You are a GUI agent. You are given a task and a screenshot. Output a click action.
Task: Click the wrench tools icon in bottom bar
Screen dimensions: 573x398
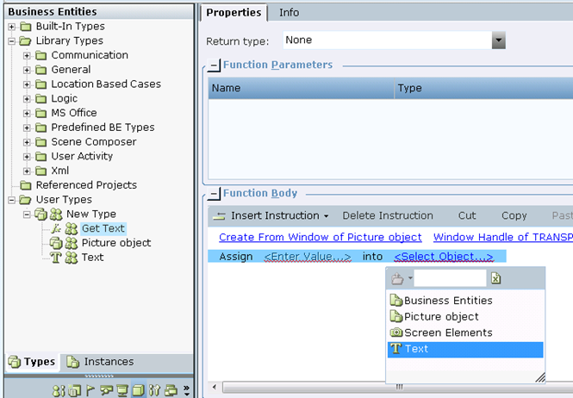(154, 390)
